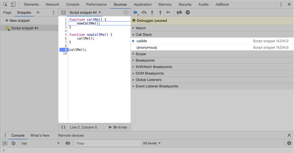Click line number 2 in the gutter
This screenshot has height=153, width=294.
click(x=66, y=23)
